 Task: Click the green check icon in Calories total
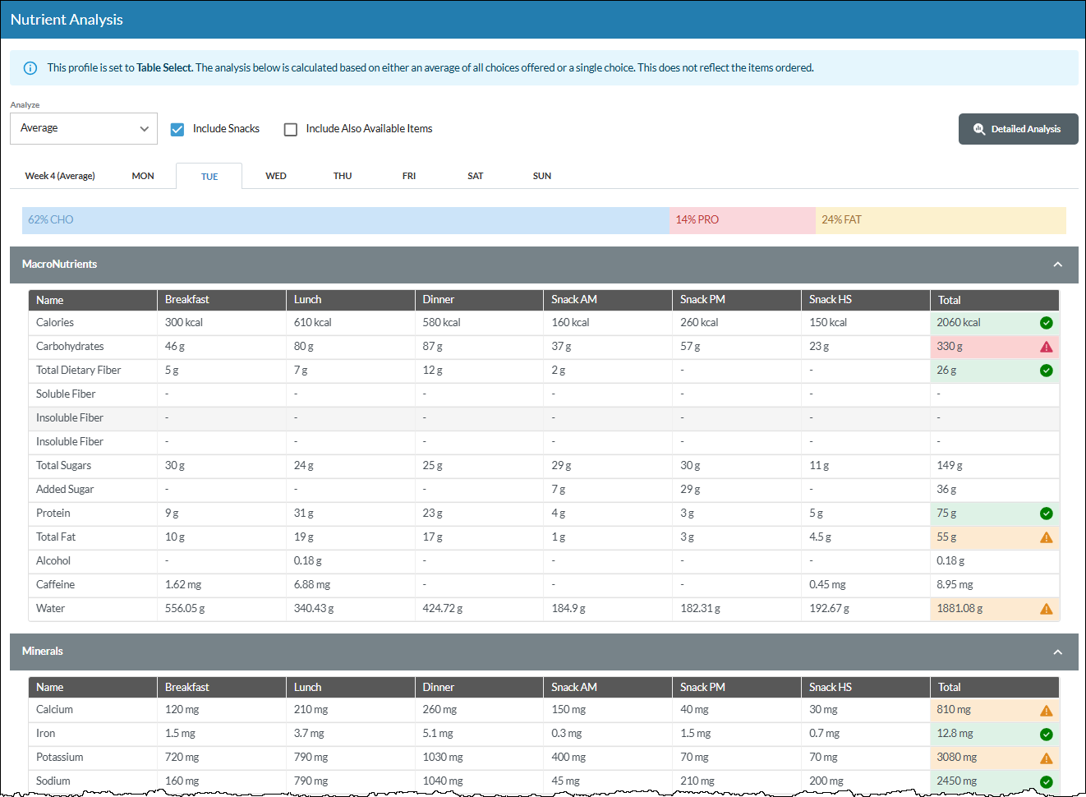1046,323
